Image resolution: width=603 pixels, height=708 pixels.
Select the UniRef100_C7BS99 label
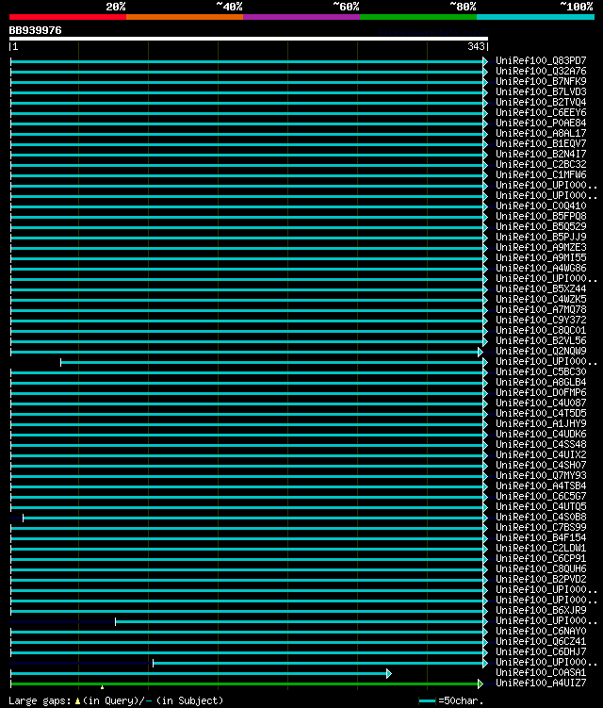[x=541, y=528]
